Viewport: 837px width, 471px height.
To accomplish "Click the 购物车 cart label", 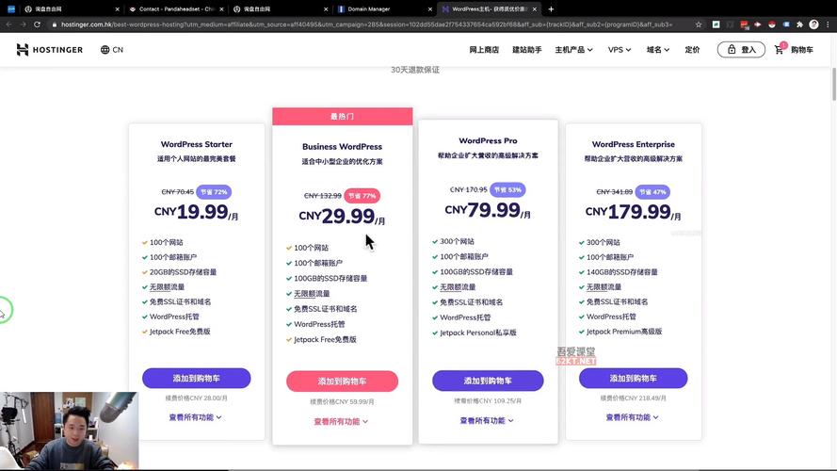I will [x=802, y=50].
